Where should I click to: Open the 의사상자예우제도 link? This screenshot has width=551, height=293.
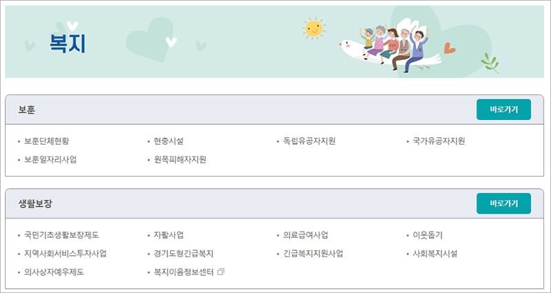pos(54,272)
